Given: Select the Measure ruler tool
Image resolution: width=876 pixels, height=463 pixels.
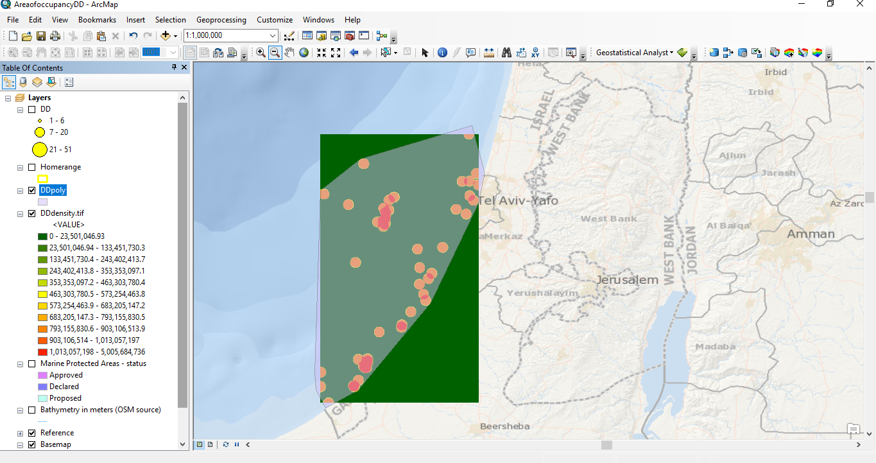Looking at the screenshot, I should [489, 53].
